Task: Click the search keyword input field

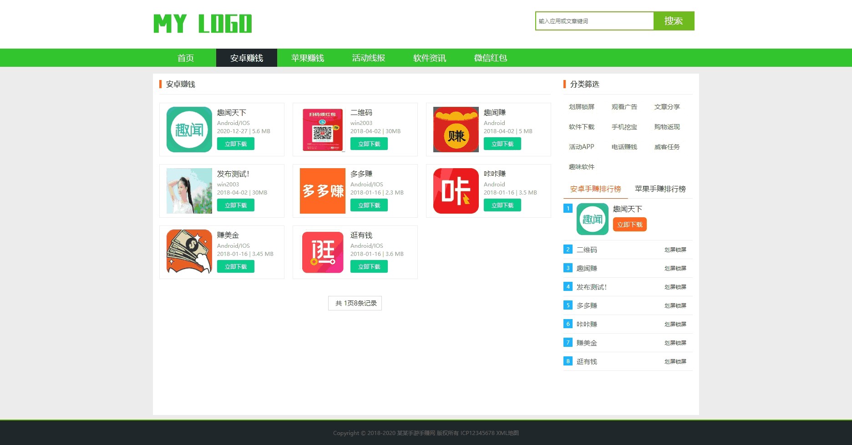Action: click(x=594, y=20)
